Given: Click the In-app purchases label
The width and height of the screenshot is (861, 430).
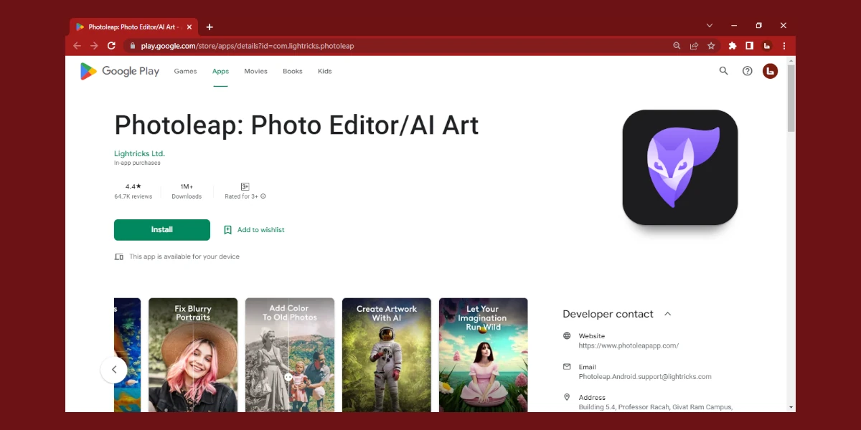Looking at the screenshot, I should coord(137,163).
